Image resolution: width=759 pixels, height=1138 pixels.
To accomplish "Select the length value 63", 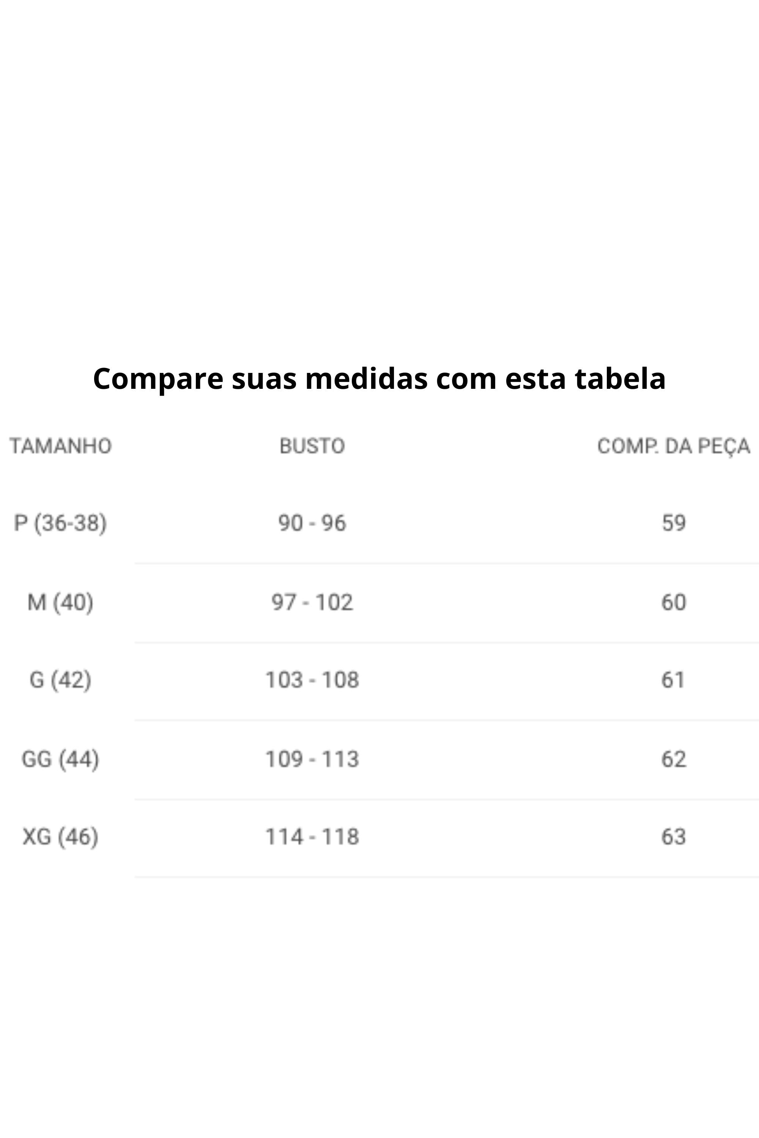I will point(673,836).
